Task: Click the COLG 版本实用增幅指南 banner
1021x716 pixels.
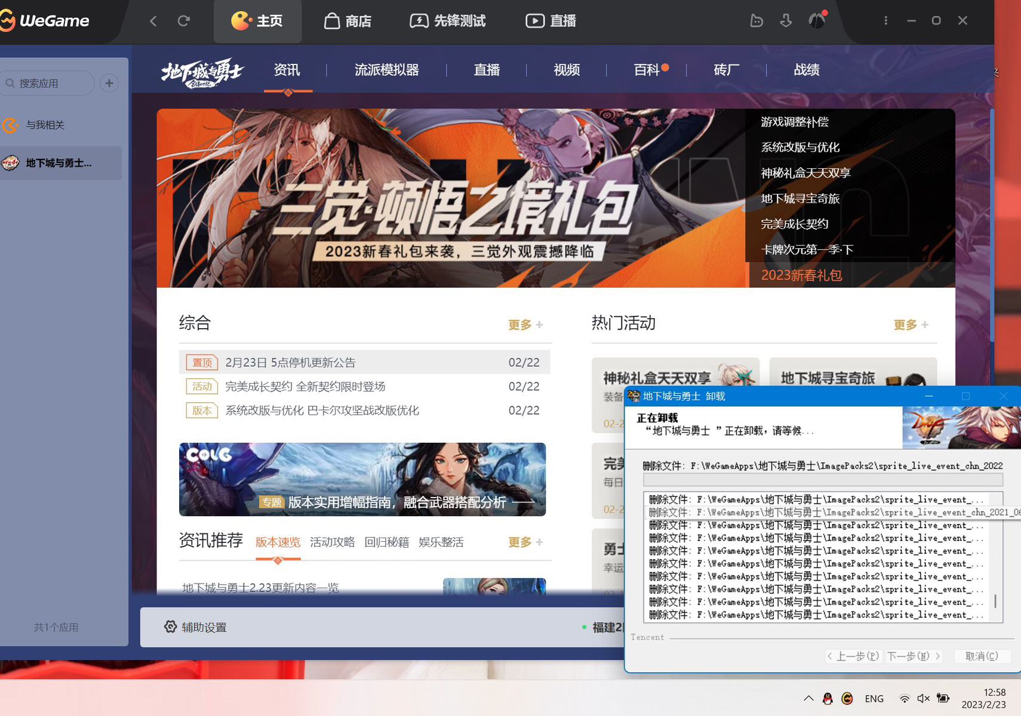Action: pos(362,479)
